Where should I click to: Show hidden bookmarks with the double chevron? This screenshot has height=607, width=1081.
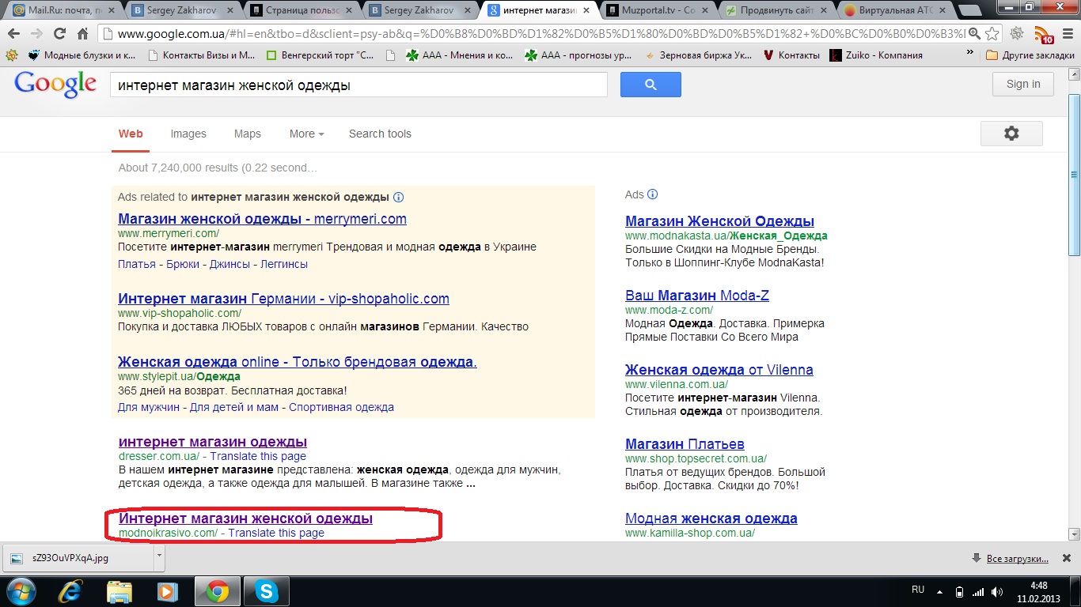970,54
